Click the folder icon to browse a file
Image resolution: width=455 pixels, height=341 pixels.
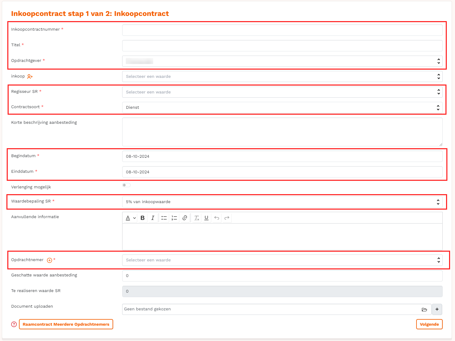point(424,309)
